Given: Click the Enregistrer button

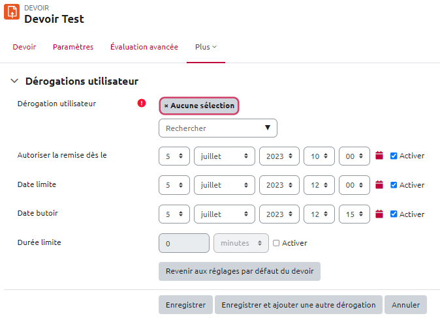Looking at the screenshot, I should (185, 304).
